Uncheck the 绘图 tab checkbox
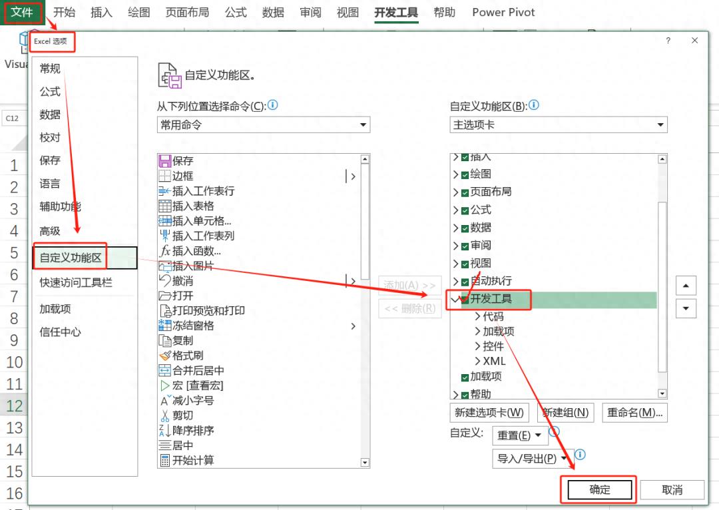The width and height of the screenshot is (719, 510). (x=465, y=174)
